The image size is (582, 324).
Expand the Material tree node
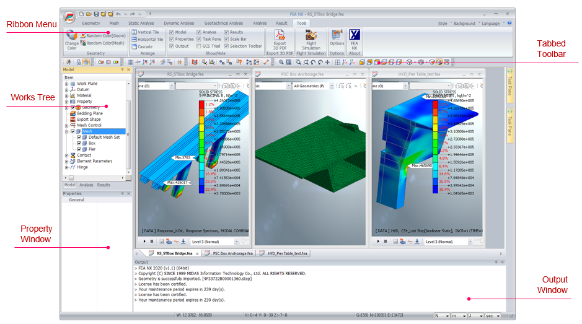click(67, 95)
